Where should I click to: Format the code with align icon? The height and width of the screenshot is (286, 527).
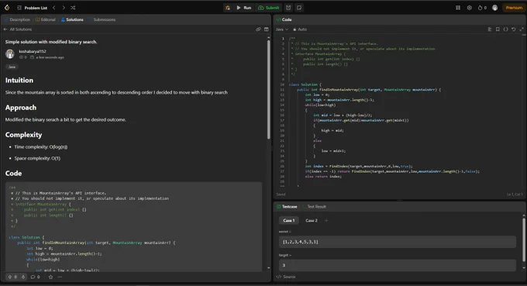(x=489, y=29)
